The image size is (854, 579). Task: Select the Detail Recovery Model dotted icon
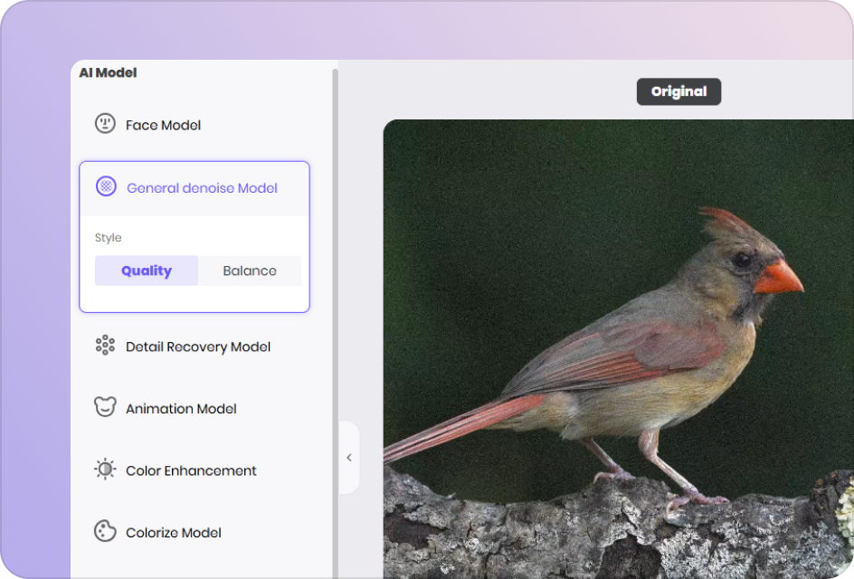pyautogui.click(x=106, y=346)
